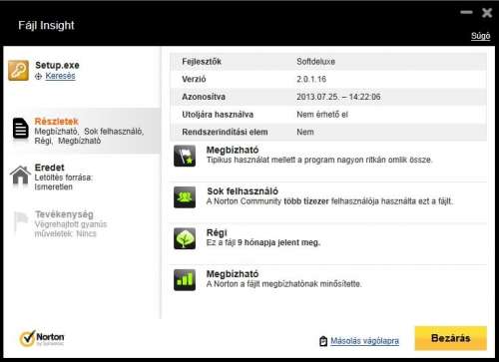This screenshot has width=499, height=362.
Task: Click the Utoljára használva row label
Action: [x=218, y=115]
